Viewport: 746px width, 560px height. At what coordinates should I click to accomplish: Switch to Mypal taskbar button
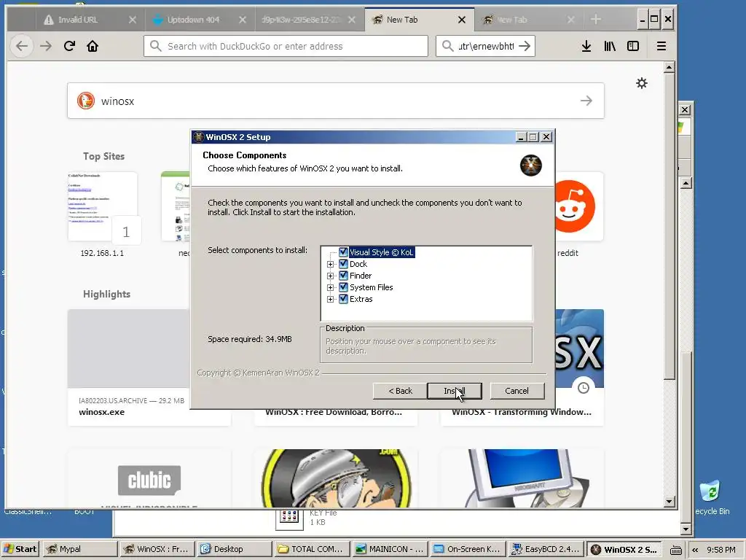80,549
